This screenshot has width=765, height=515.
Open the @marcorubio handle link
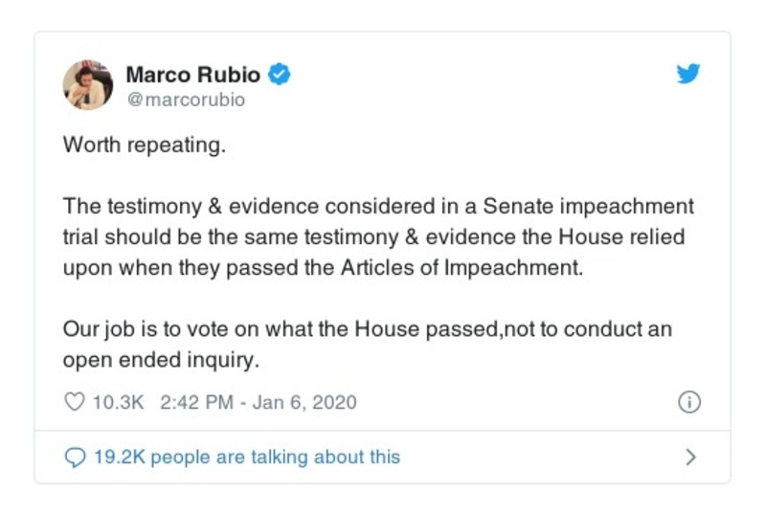click(186, 100)
